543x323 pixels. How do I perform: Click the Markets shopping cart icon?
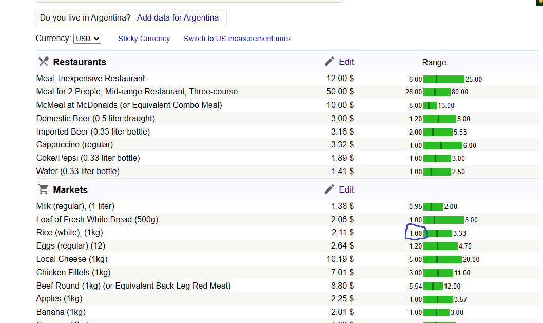pyautogui.click(x=44, y=189)
